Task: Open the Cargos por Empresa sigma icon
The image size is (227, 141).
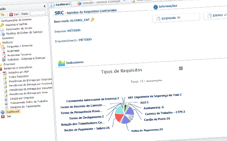Action: [x=6, y=99]
